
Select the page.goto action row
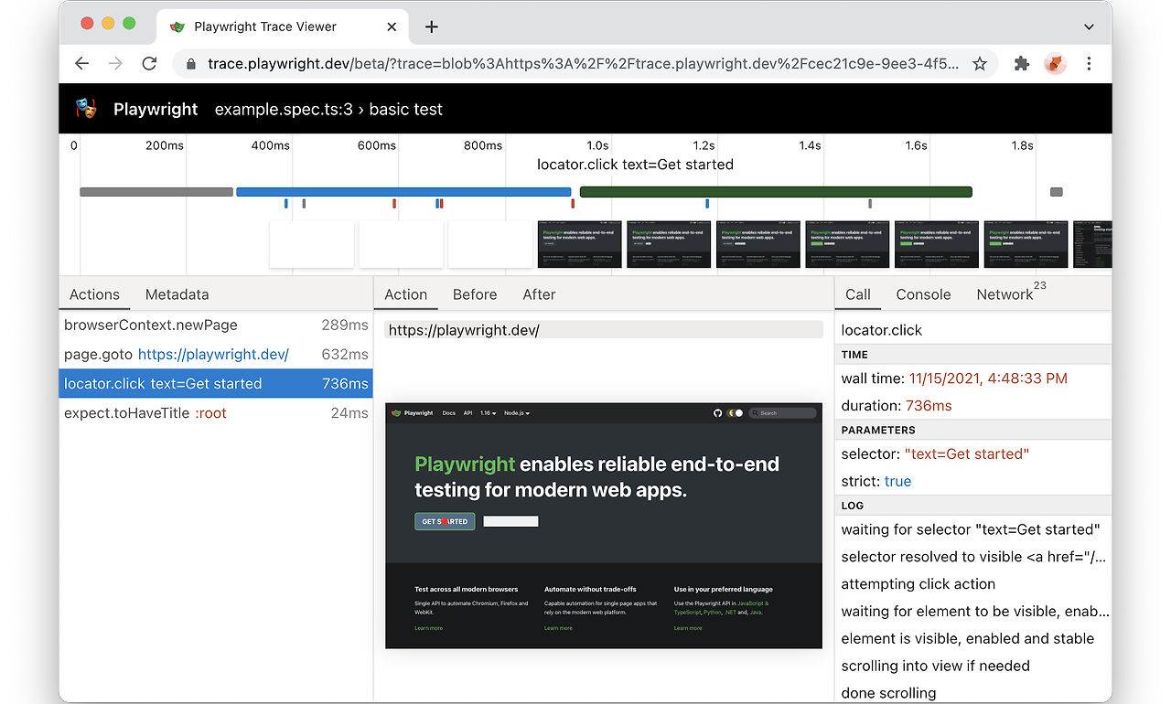tap(216, 355)
